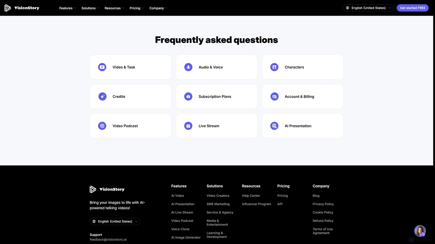
Task: Visit the Influencer Program footer link
Action: click(257, 204)
